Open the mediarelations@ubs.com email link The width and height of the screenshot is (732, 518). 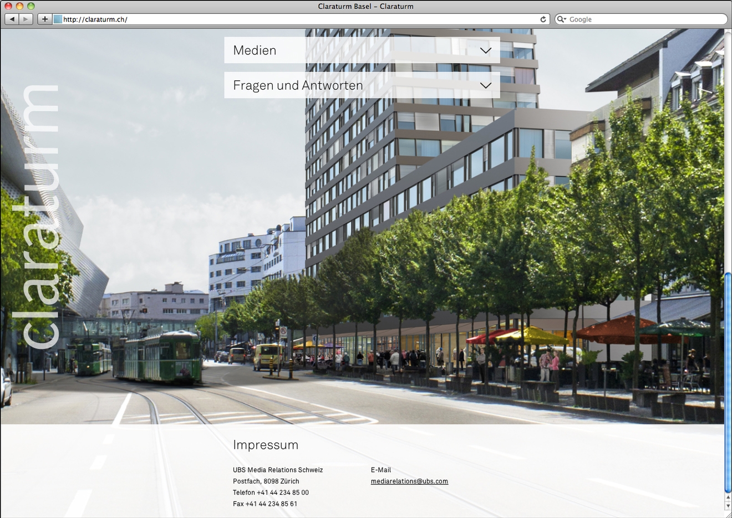pos(409,481)
